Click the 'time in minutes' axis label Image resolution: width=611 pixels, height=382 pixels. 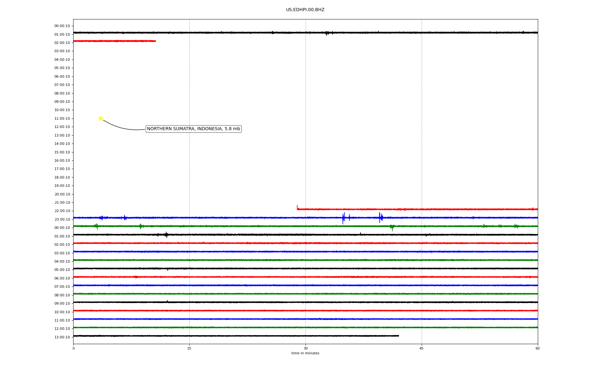point(305,353)
